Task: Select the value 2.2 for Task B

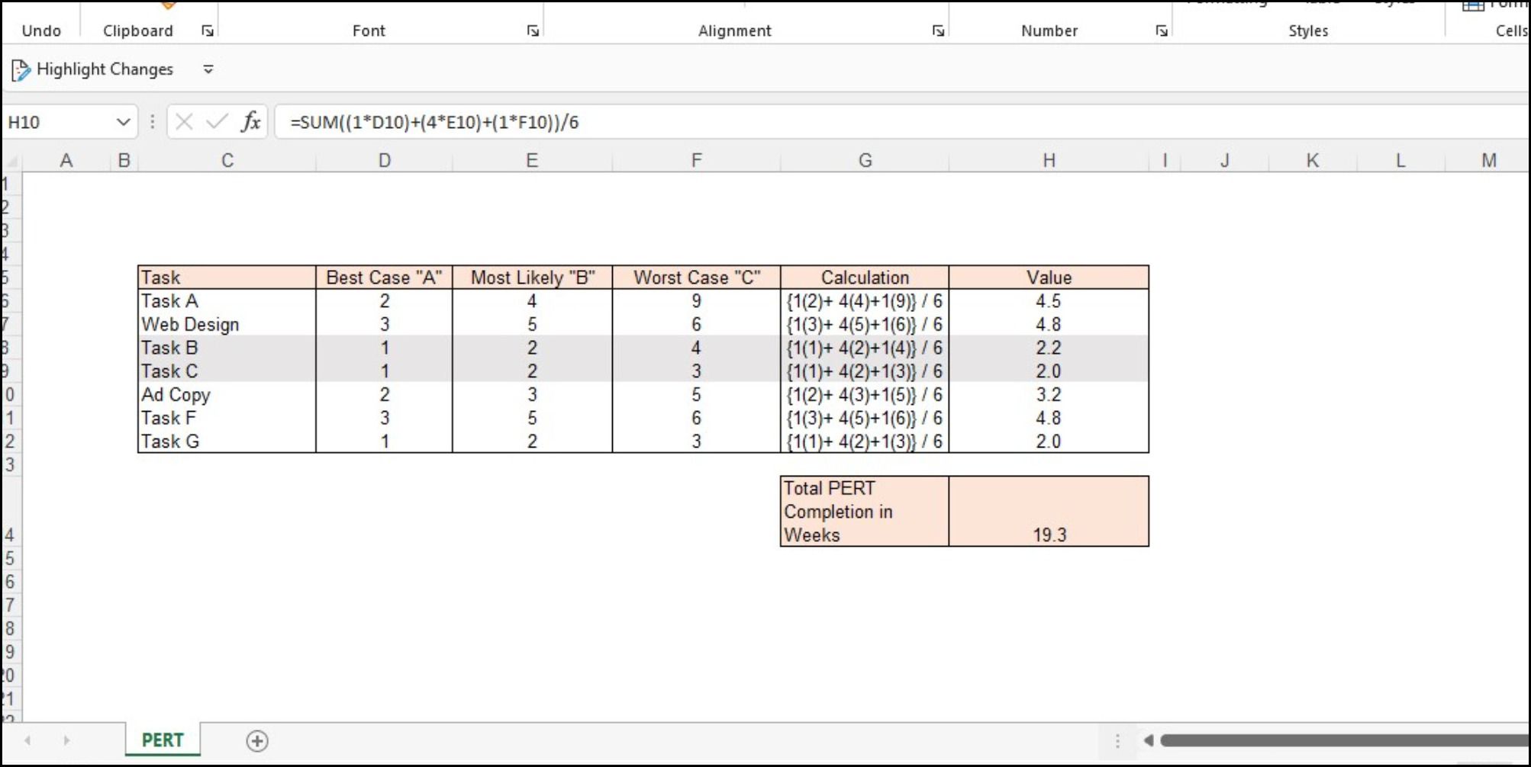Action: point(1049,348)
